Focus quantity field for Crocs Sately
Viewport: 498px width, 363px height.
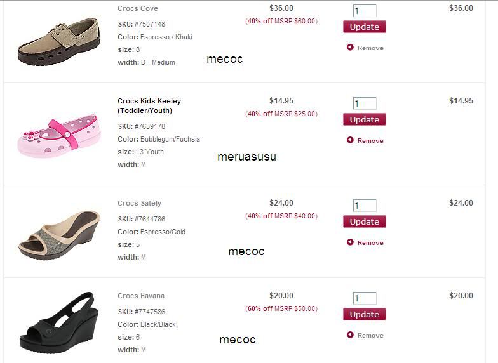point(365,206)
